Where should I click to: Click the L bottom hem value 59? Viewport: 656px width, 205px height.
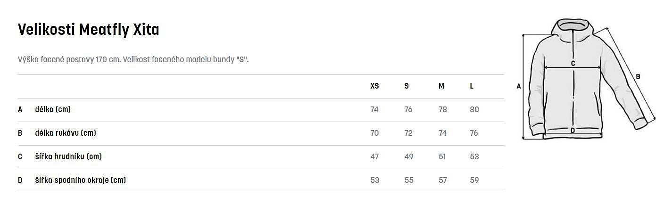point(474,180)
